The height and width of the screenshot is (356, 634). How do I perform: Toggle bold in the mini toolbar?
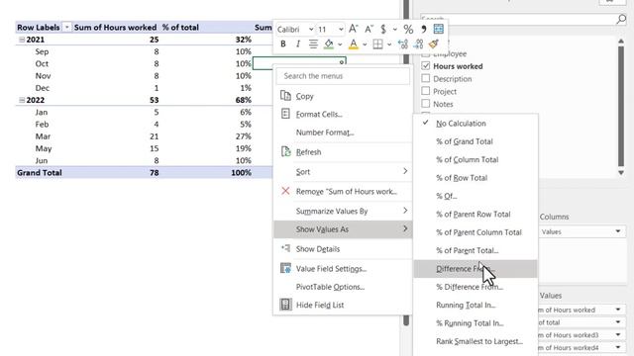pos(283,44)
